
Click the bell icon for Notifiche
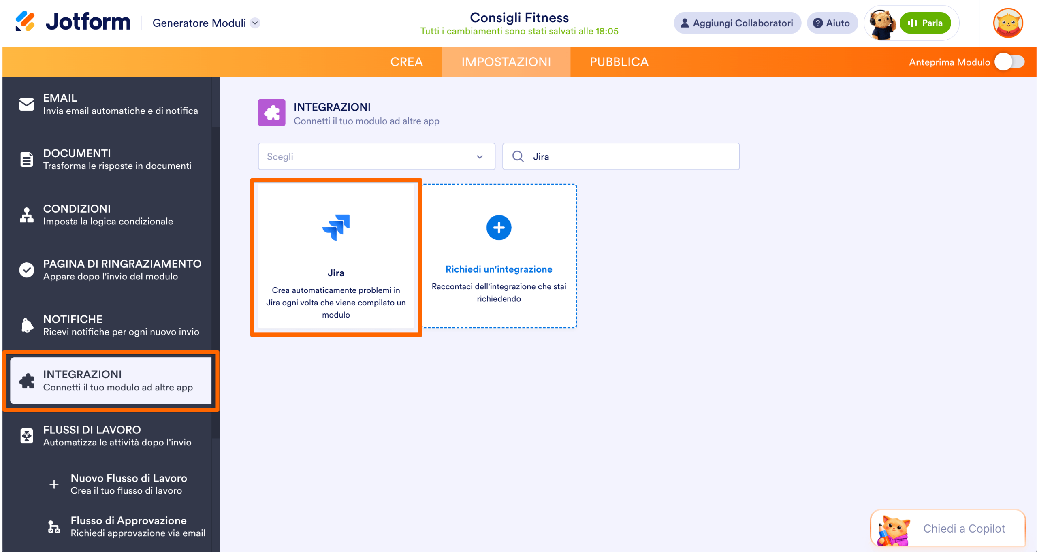tap(27, 325)
